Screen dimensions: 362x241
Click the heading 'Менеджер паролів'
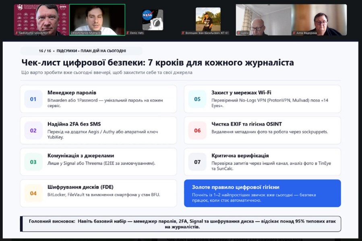point(72,93)
